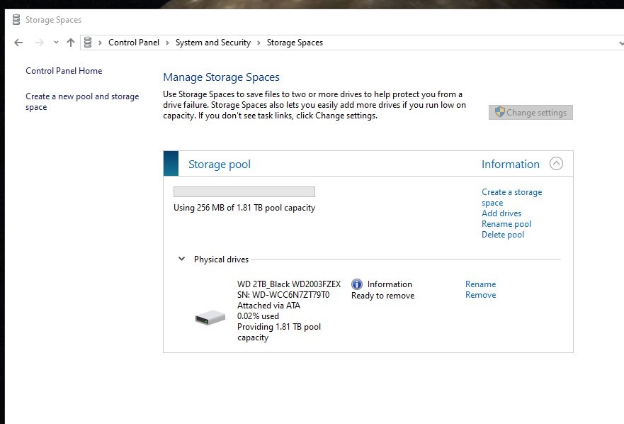The image size is (624, 424).
Task: Click shield icon on Change settings
Action: coord(499,112)
